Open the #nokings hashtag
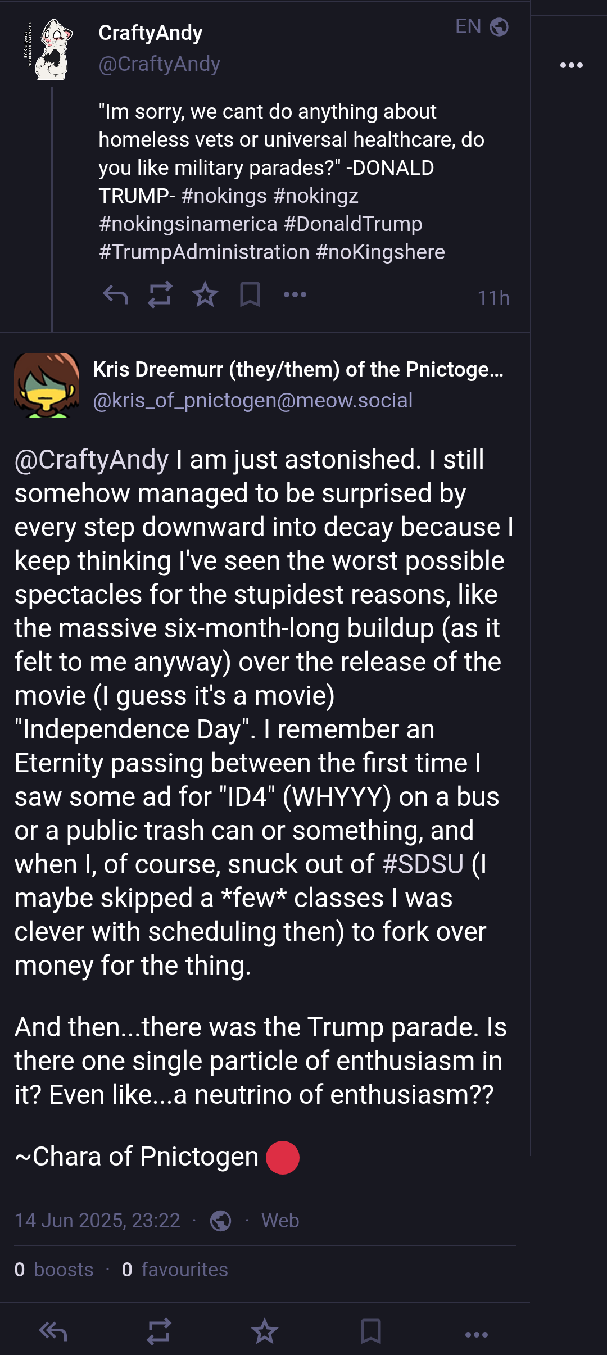The image size is (607, 1355). 224,196
